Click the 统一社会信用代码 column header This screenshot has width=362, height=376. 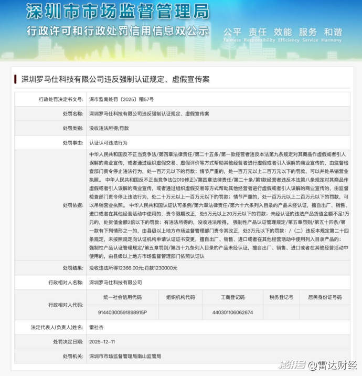(x=123, y=297)
